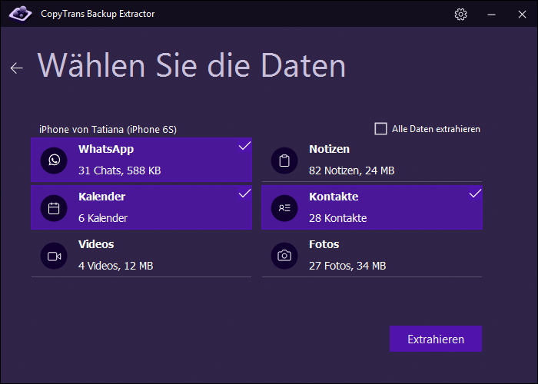Uncheck the Kalender checkmark
The width and height of the screenshot is (538, 384).
(x=244, y=194)
